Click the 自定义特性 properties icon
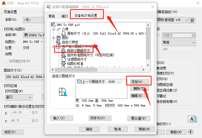 point(58,42)
